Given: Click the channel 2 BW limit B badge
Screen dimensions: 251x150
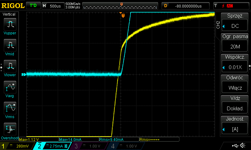Looking at the screenshot, I should [x=66, y=146].
